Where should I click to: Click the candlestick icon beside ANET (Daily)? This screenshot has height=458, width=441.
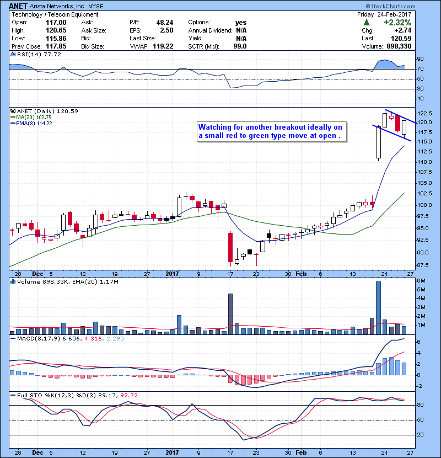(13, 111)
